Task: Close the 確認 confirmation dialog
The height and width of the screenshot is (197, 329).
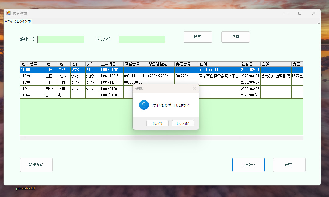Action: [x=194, y=88]
